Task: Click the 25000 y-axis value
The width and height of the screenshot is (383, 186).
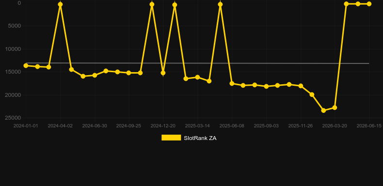Action: click(13, 118)
